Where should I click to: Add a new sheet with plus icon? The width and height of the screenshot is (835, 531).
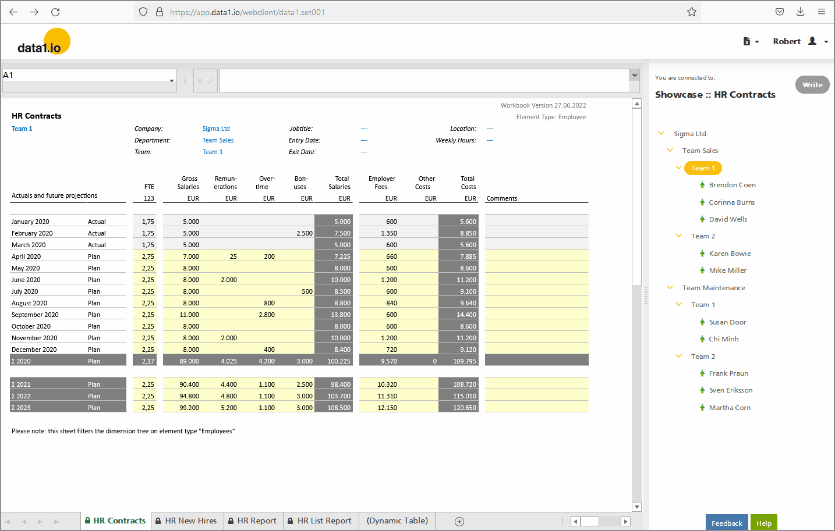tap(459, 522)
